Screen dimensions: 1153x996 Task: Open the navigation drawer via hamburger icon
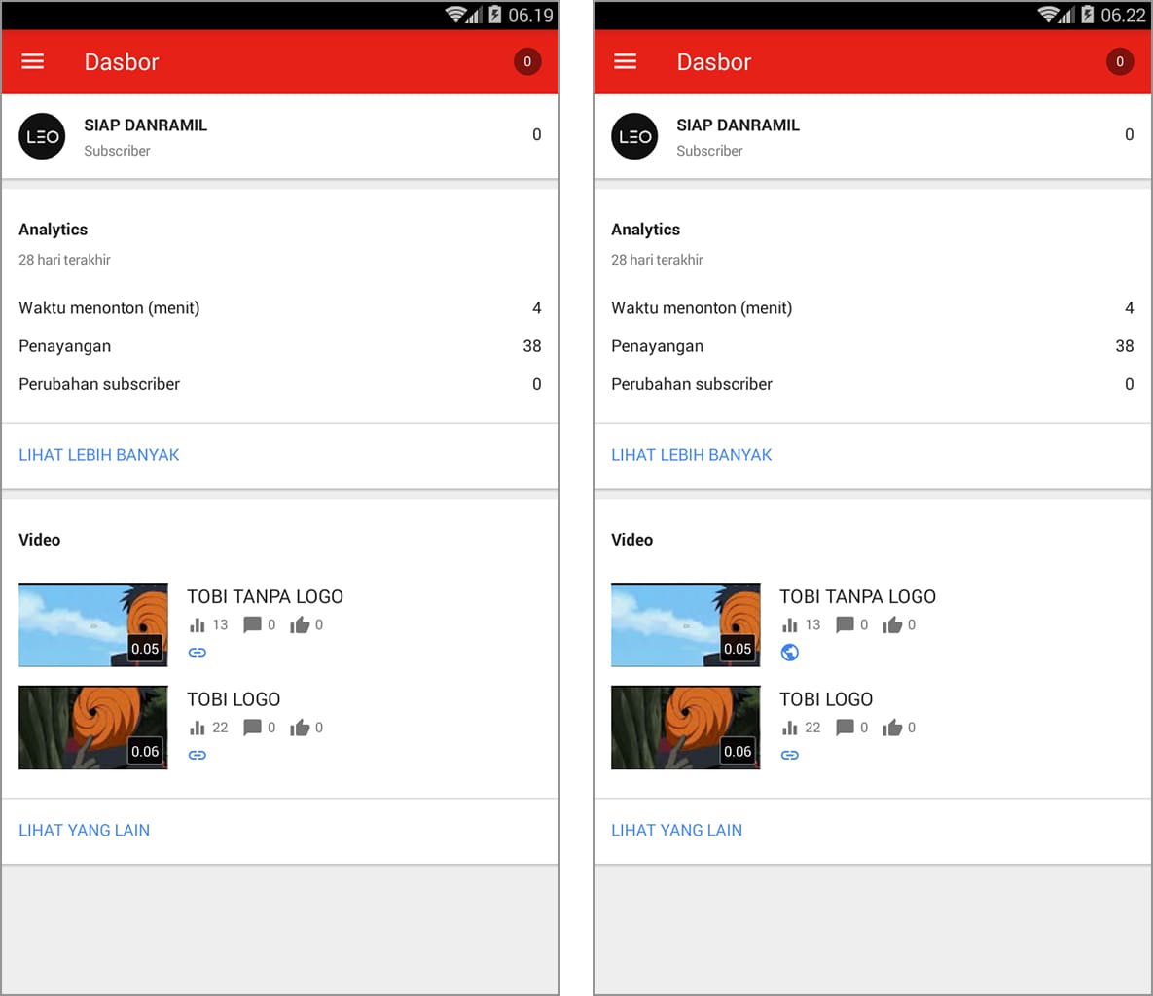[33, 61]
